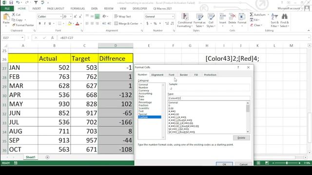
Task: Open Format as Table gallery
Action: (x=199, y=20)
